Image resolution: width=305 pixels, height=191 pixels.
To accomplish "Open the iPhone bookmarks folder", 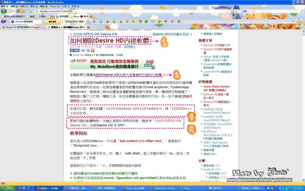I will coord(75,17).
